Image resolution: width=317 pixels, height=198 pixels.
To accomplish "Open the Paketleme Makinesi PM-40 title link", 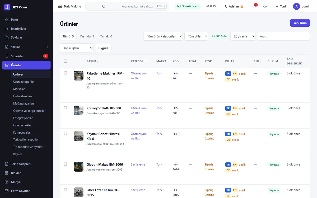I will click(105, 76).
